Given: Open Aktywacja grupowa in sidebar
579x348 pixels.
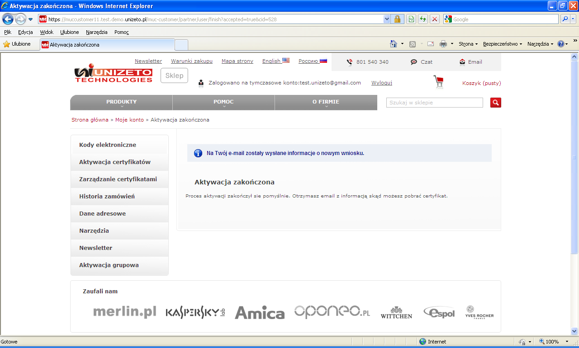Looking at the screenshot, I should (119, 265).
